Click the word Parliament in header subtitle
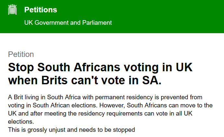Image resolution: width=224 pixels, height=137 pixels. click(x=97, y=22)
